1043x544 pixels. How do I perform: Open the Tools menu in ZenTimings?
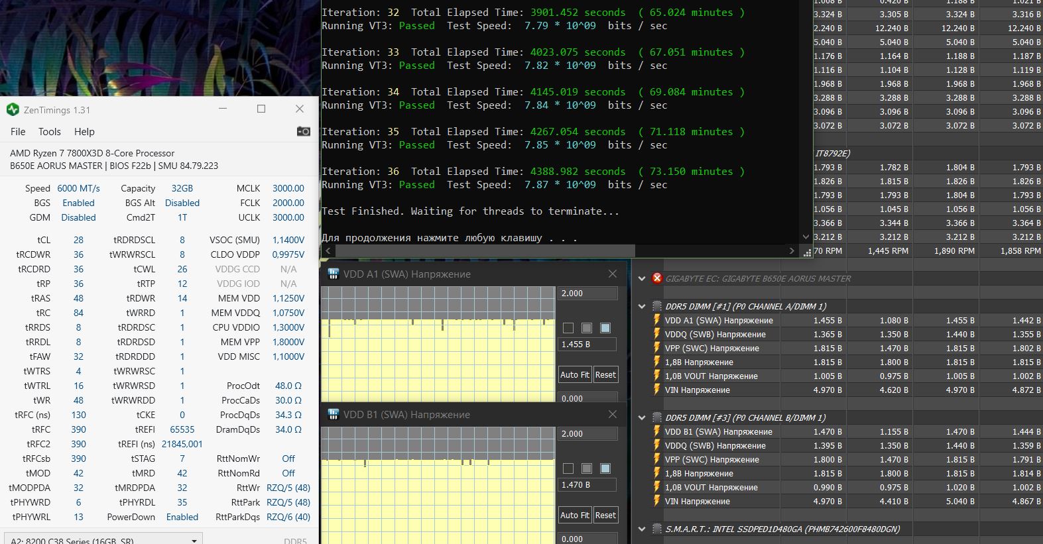(49, 131)
